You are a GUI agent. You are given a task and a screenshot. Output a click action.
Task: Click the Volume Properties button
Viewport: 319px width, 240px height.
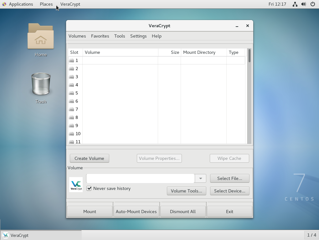[159, 158]
